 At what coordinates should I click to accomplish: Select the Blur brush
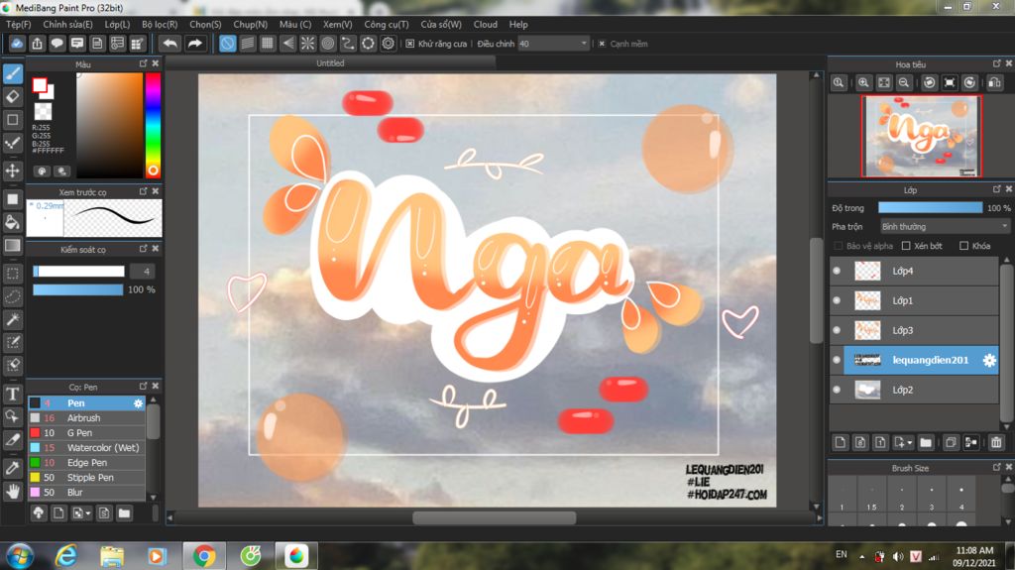[x=87, y=493]
